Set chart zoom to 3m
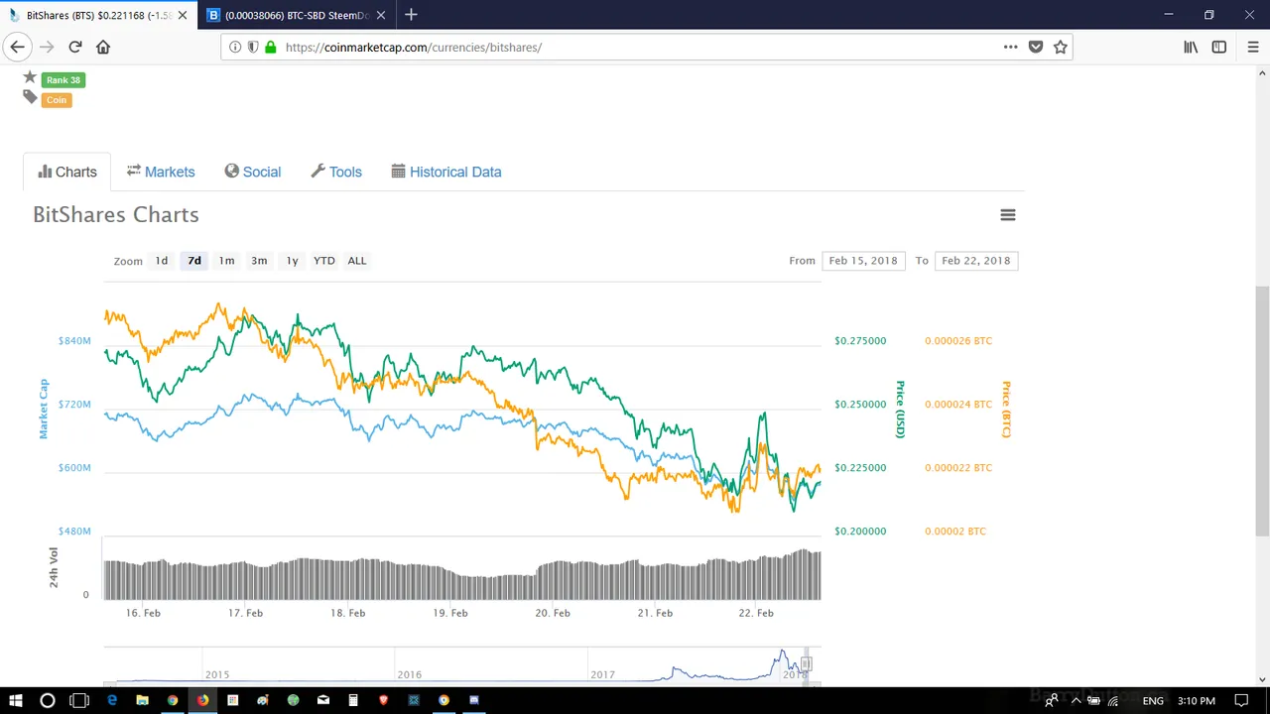The width and height of the screenshot is (1270, 714). click(x=259, y=261)
